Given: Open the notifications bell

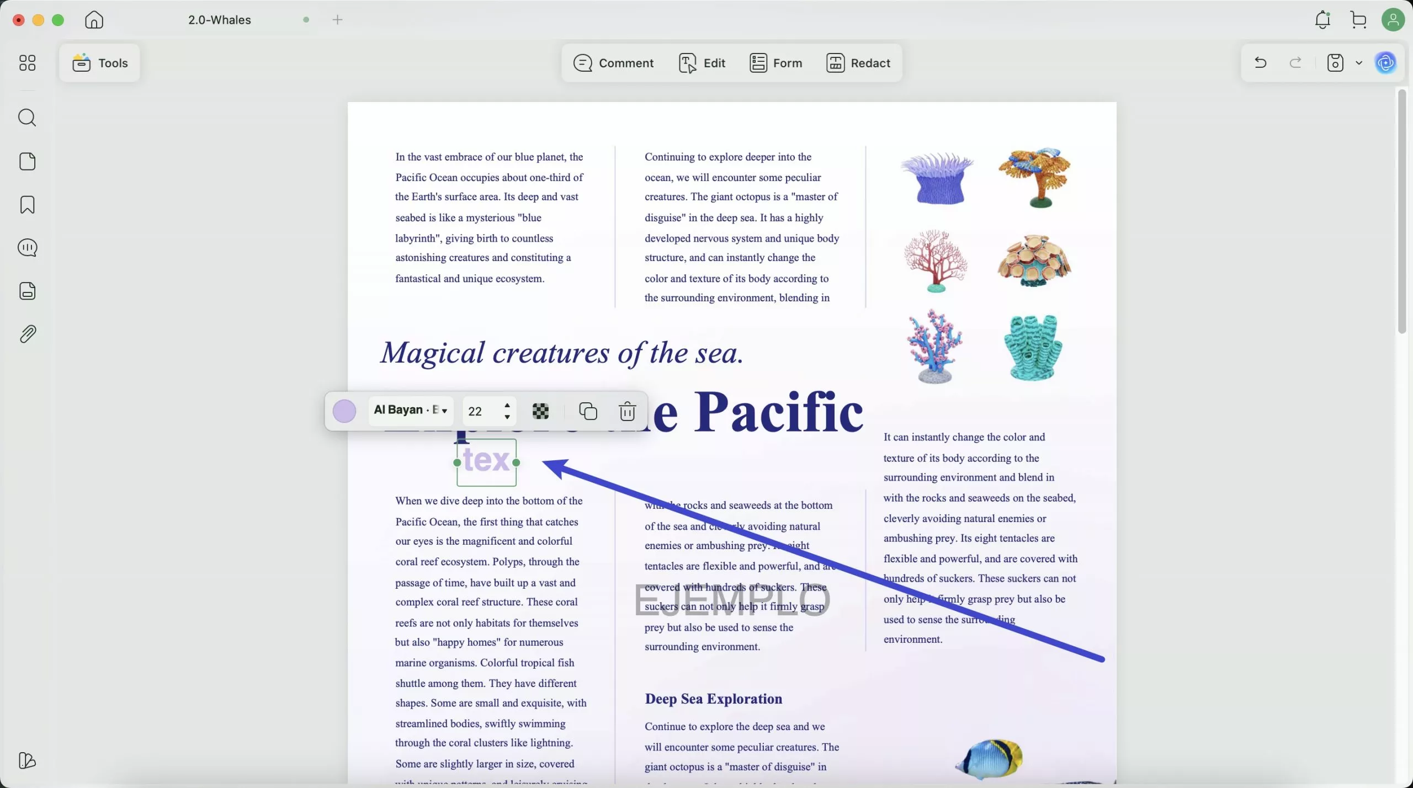Looking at the screenshot, I should 1322,20.
